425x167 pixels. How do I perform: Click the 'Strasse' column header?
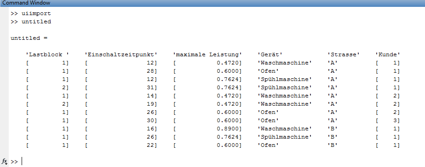pyautogui.click(x=344, y=54)
